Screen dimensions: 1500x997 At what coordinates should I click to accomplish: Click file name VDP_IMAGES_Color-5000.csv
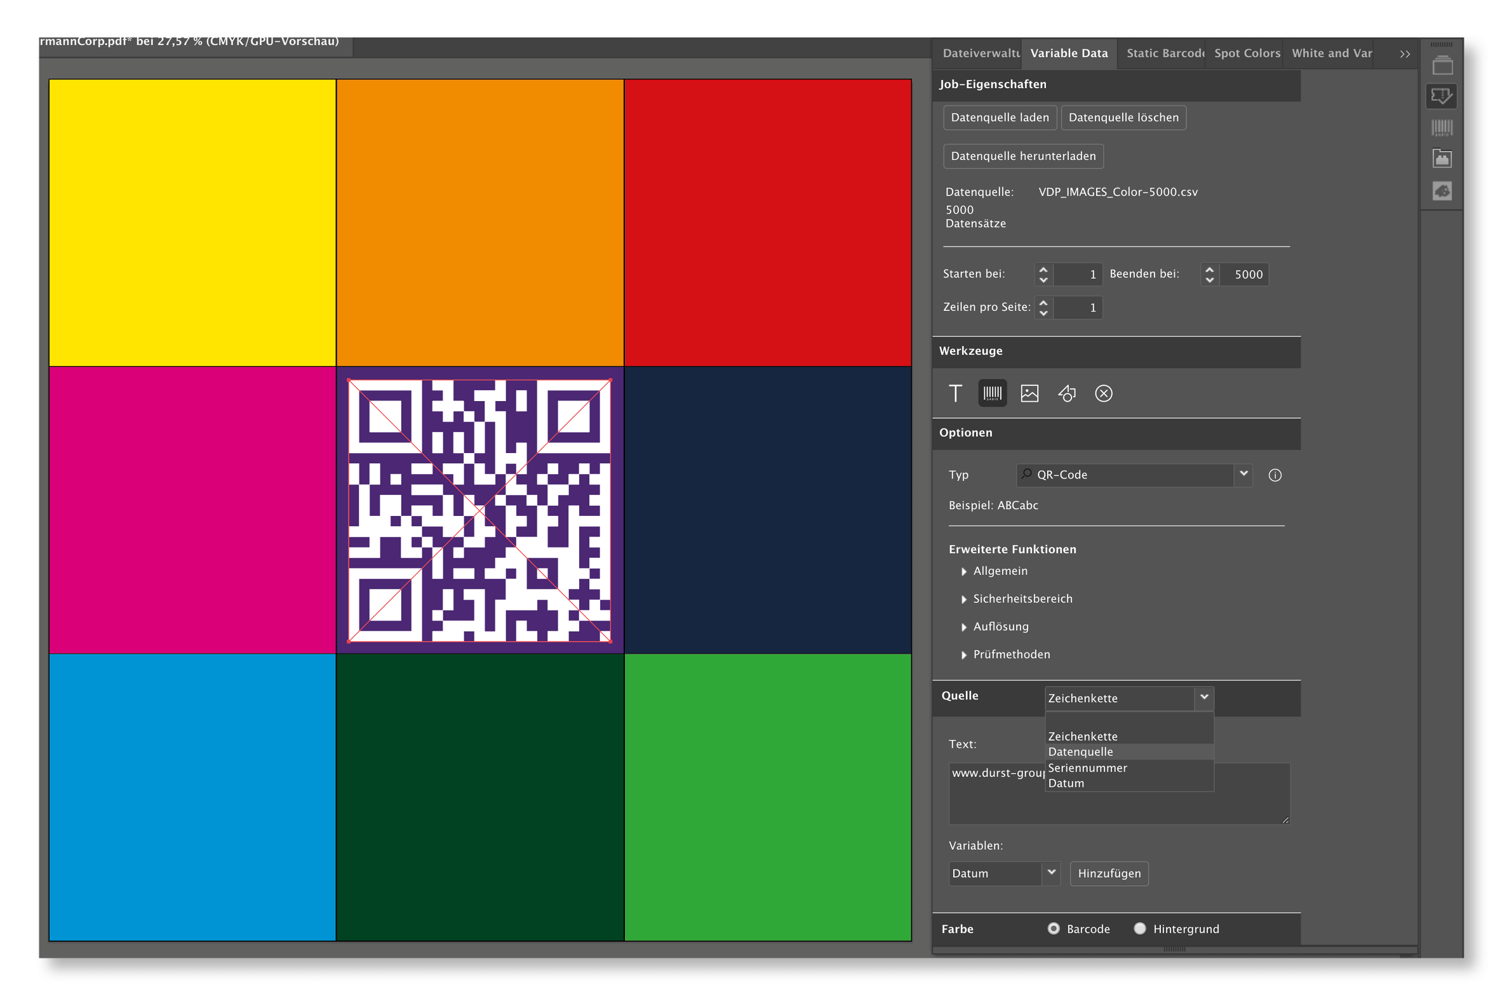pyautogui.click(x=1118, y=192)
